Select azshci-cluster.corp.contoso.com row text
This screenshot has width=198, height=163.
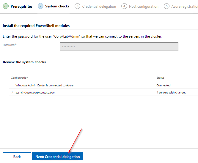coord(35,93)
